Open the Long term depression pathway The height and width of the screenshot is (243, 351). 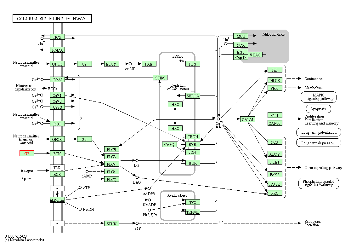click(319, 143)
